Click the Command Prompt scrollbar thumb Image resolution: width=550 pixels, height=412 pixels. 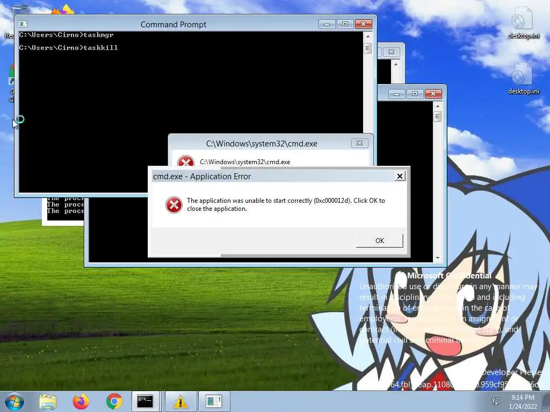[x=367, y=48]
